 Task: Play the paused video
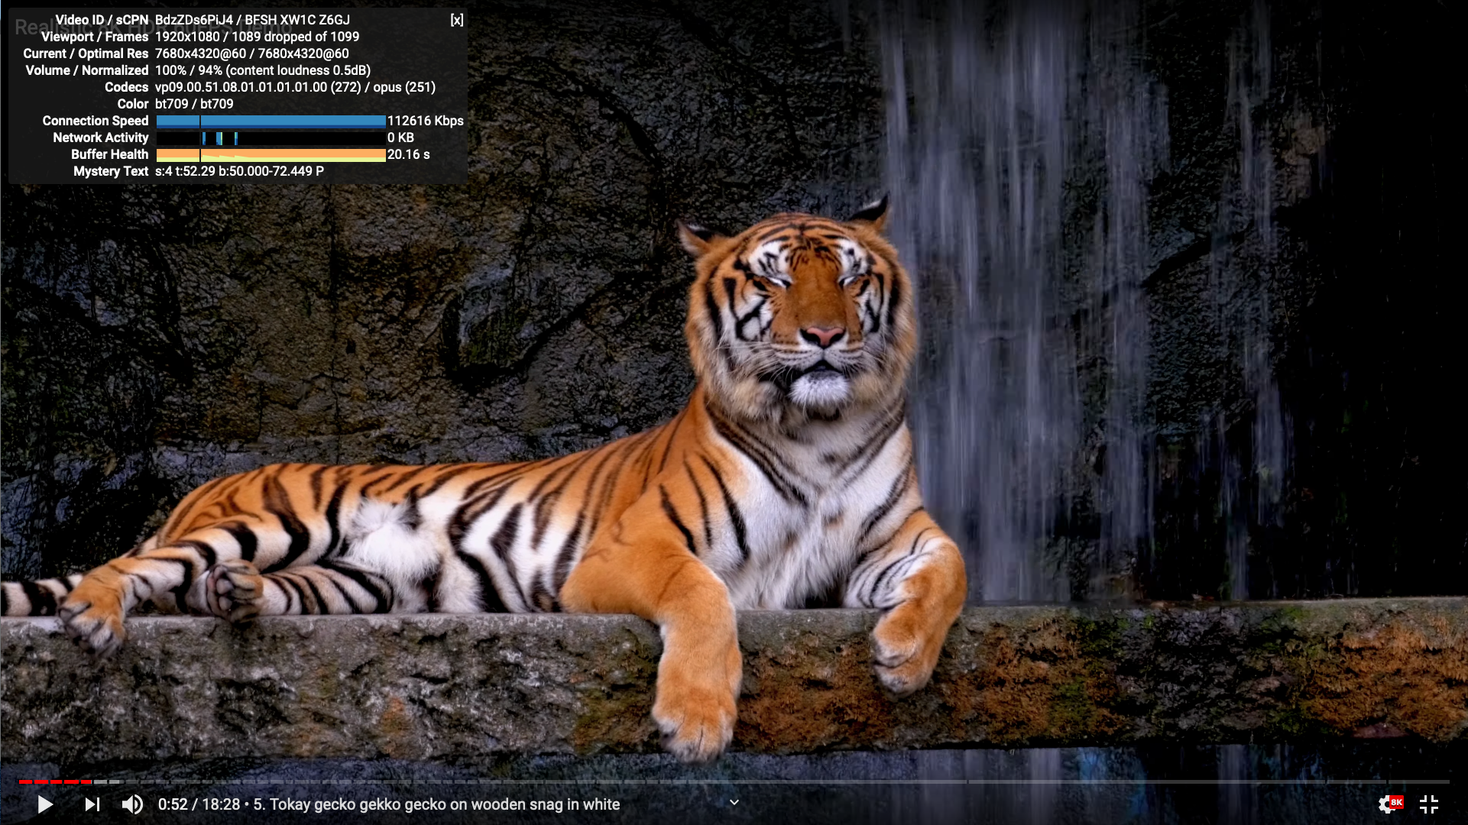45,804
